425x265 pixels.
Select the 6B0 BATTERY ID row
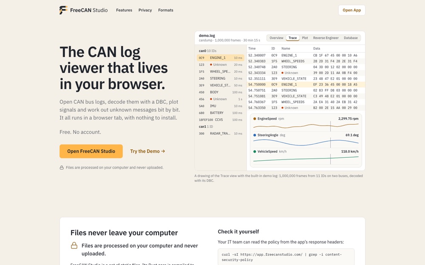pos(220,113)
